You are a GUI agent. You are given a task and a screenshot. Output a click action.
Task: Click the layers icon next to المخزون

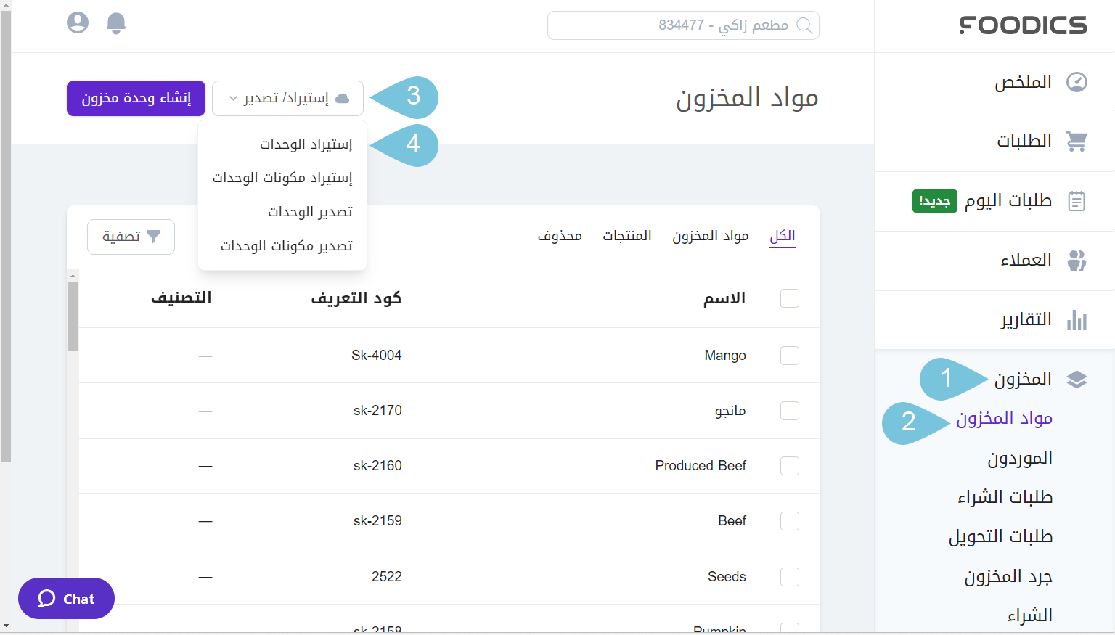(1077, 379)
